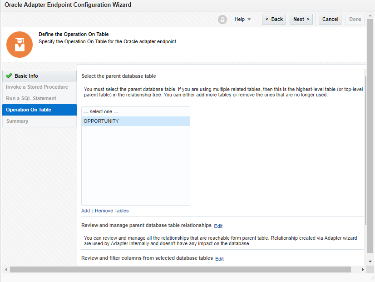
Task: Cancel the endpoint configuration wizard
Action: [330, 20]
